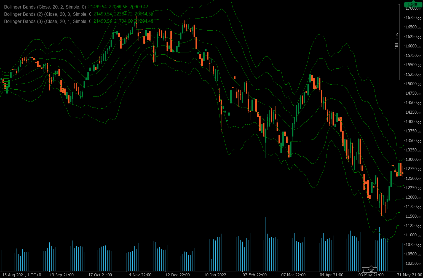Click the 22089.66 upper band value

[x=118, y=7]
